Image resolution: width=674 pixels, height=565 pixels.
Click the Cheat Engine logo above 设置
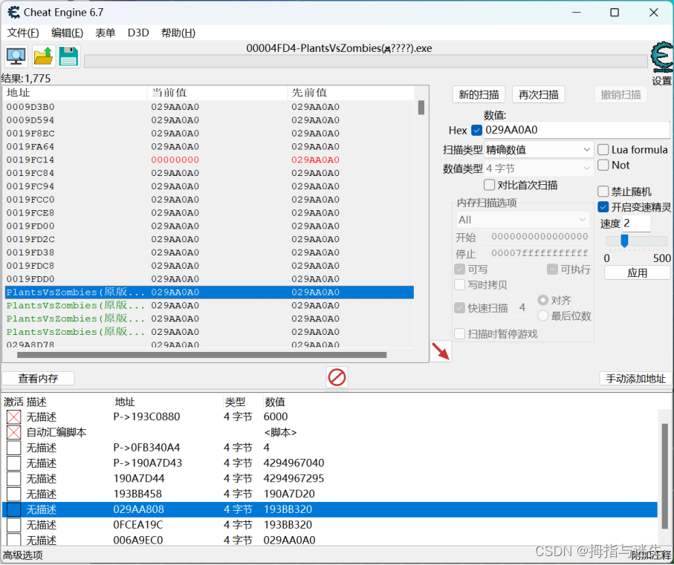click(x=662, y=57)
